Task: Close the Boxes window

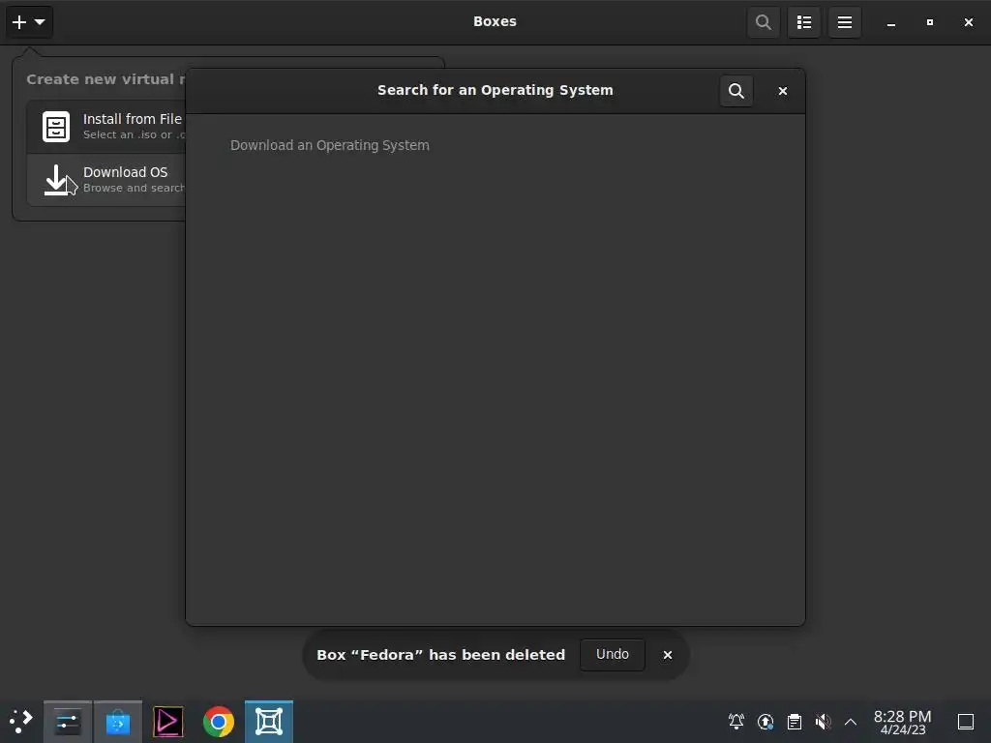Action: point(968,22)
